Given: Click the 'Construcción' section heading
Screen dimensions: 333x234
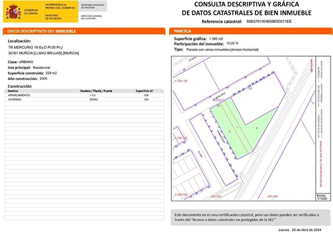Looking at the screenshot, I should (20, 86).
